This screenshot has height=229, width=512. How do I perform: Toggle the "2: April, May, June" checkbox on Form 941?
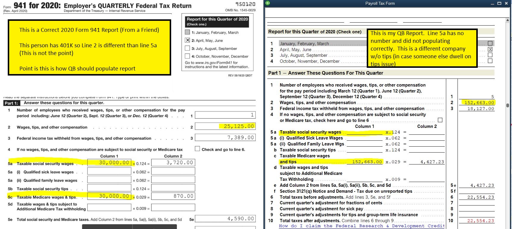pyautogui.click(x=187, y=40)
